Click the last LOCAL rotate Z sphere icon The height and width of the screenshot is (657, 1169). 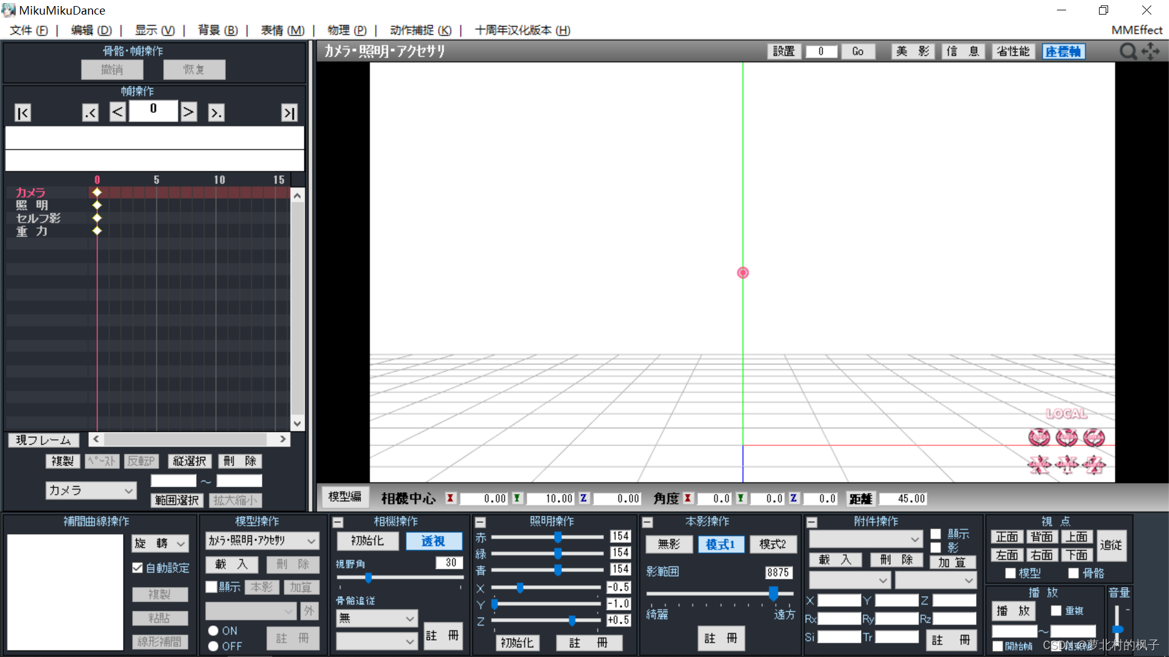[x=1094, y=437]
